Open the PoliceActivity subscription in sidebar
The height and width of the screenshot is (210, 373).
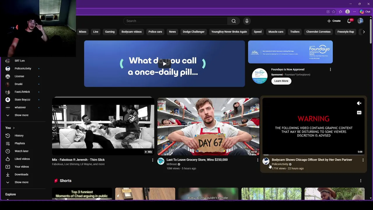pos(23,69)
